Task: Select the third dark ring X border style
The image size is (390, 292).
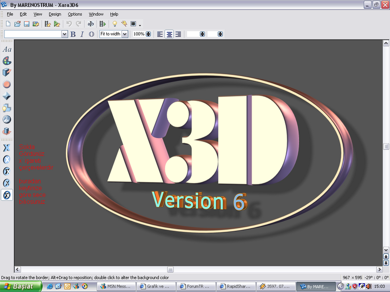Action: coord(7,171)
